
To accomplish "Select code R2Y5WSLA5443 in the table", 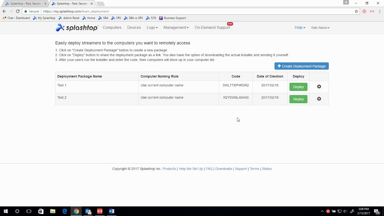I will click(x=235, y=97).
